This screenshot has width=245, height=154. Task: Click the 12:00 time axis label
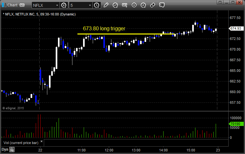coord(109,150)
